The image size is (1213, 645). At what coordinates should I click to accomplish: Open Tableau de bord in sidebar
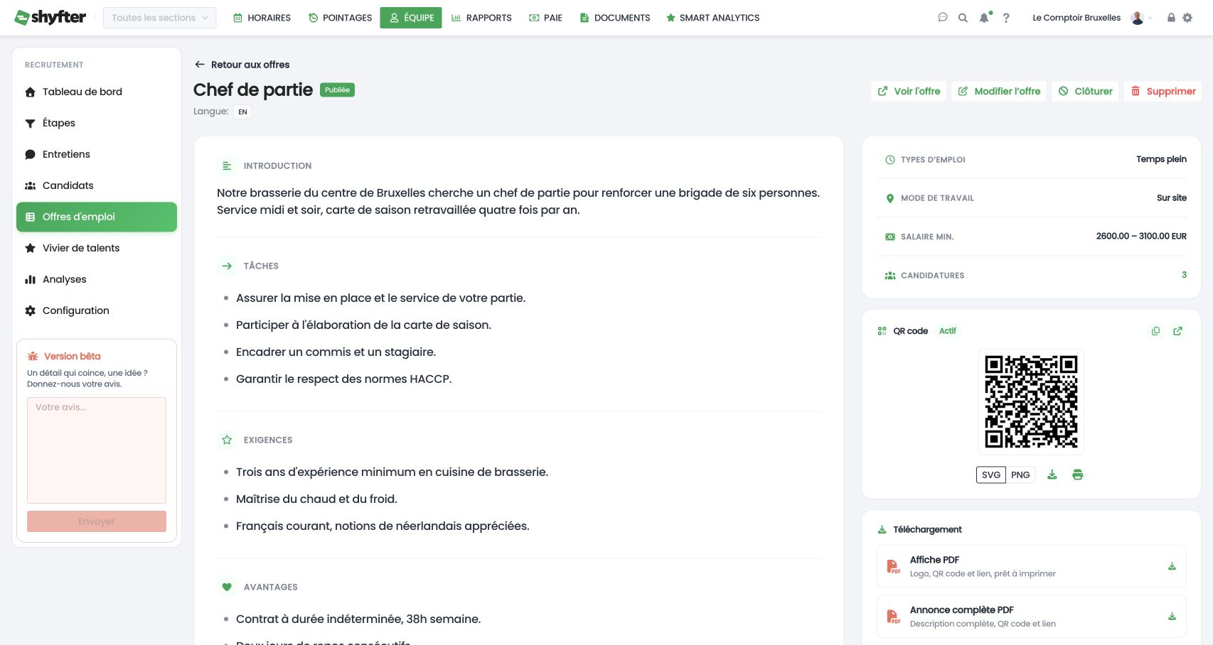tap(97, 92)
